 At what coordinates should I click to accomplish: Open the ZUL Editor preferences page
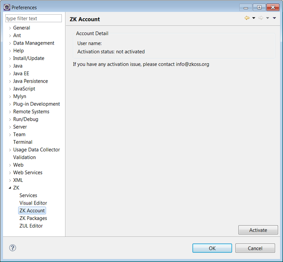click(x=31, y=226)
